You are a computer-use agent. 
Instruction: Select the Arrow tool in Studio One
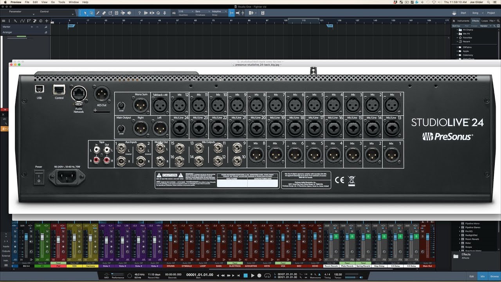coord(85,13)
